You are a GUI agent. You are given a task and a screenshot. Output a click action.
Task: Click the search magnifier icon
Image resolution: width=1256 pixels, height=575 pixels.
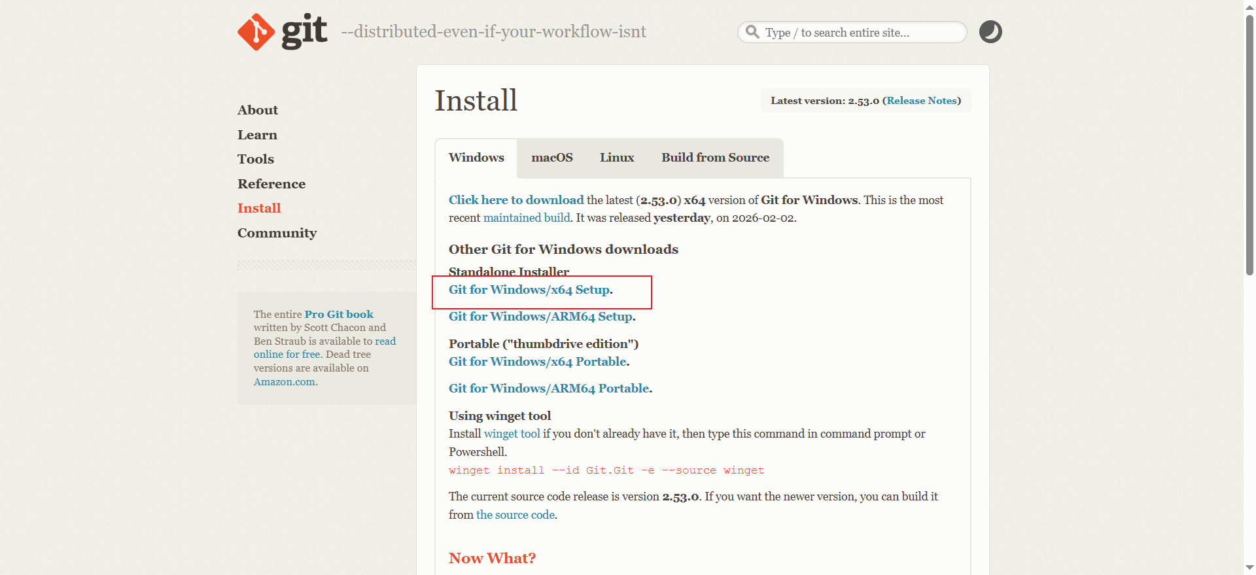(x=752, y=32)
